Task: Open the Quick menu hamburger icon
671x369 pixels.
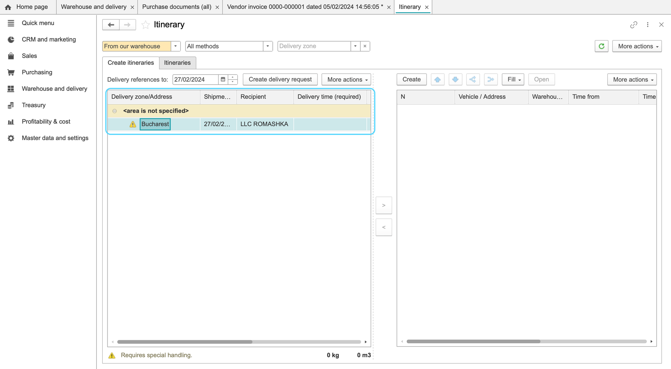Action: tap(11, 23)
